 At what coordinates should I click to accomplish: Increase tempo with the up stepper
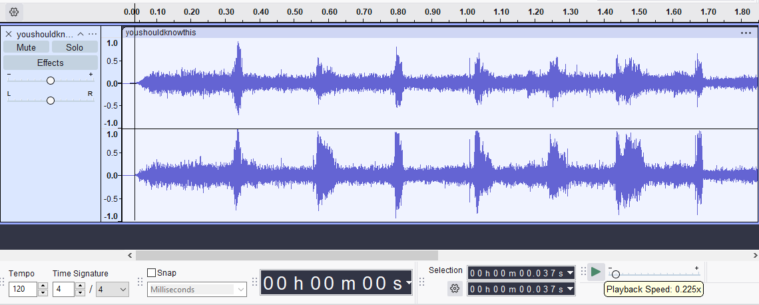coord(43,286)
